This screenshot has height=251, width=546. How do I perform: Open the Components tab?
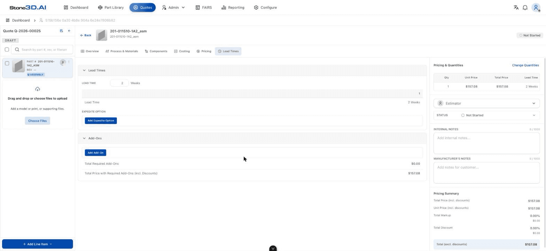click(156, 51)
